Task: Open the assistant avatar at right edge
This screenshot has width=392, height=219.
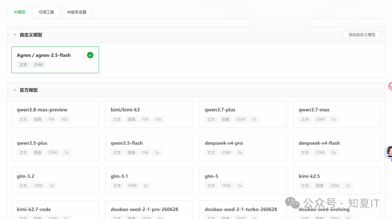Action: click(x=389, y=152)
